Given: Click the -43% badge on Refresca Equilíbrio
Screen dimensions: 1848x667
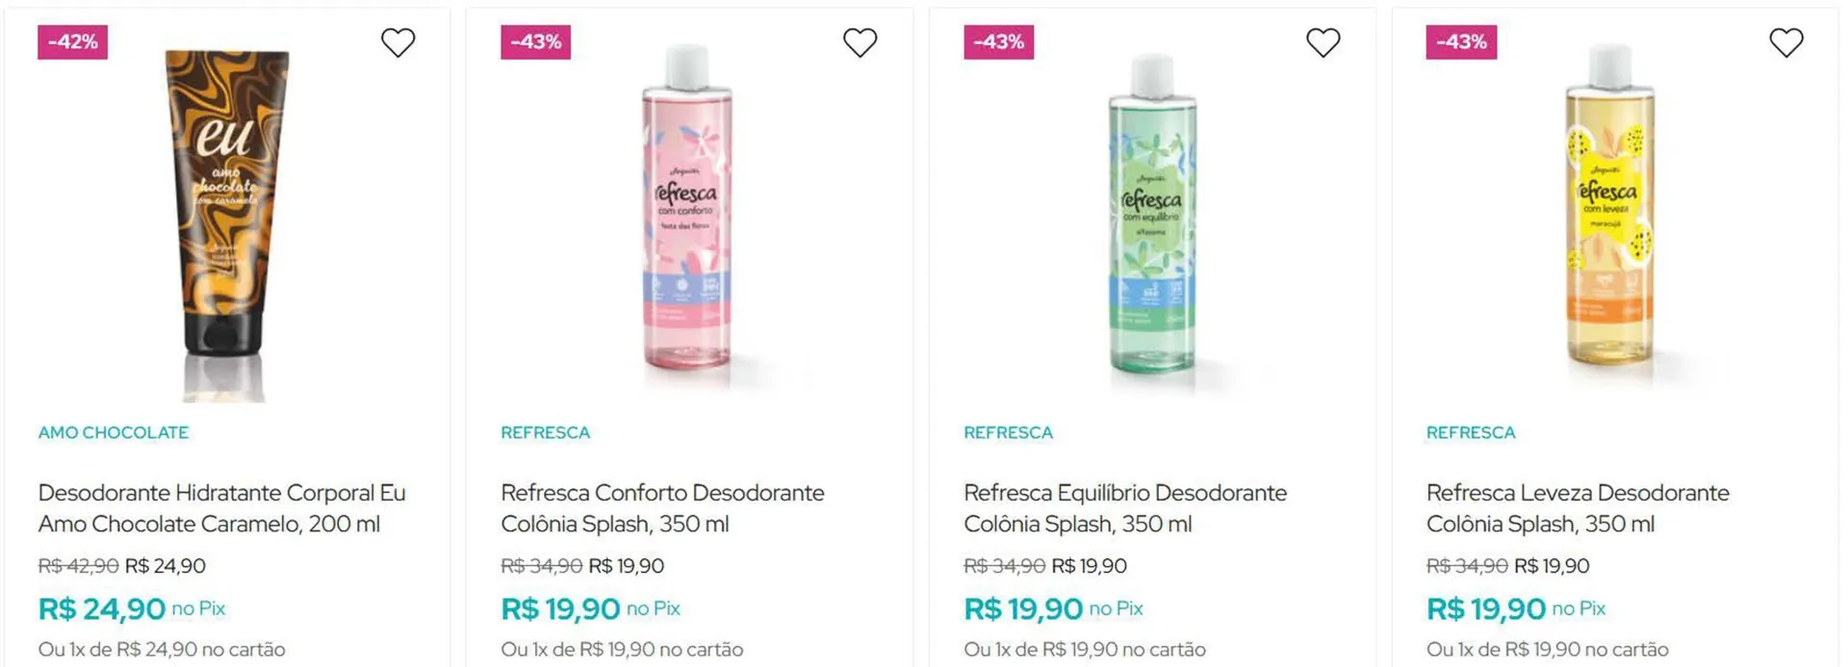Looking at the screenshot, I should pos(998,41).
